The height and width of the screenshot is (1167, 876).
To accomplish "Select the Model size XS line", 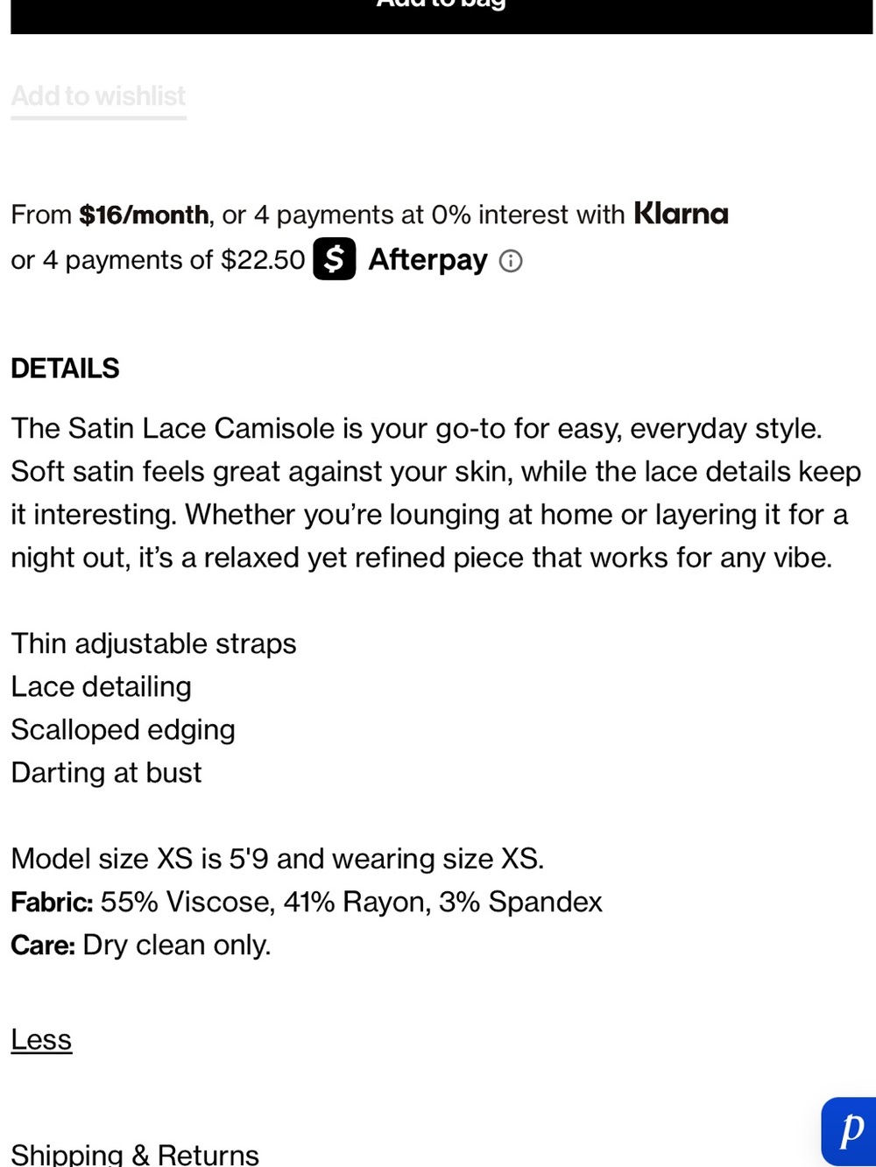I will [x=277, y=859].
